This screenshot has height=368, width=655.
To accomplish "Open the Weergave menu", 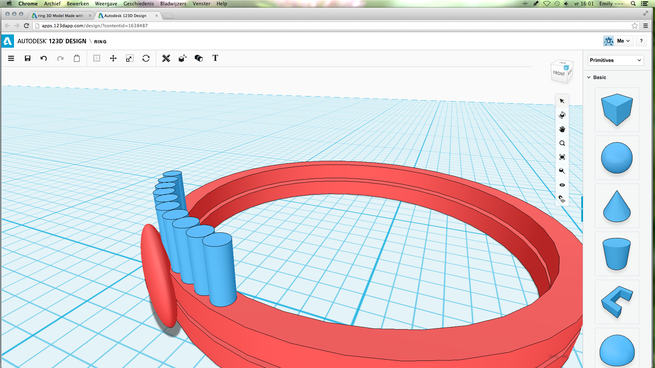I will coord(106,3).
